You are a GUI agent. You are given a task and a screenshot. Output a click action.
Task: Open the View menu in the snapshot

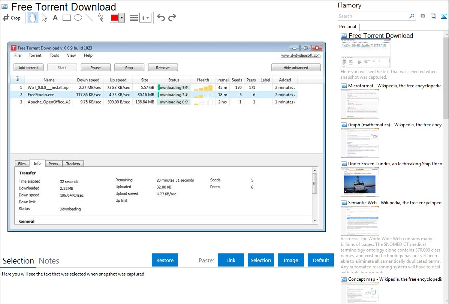71,55
